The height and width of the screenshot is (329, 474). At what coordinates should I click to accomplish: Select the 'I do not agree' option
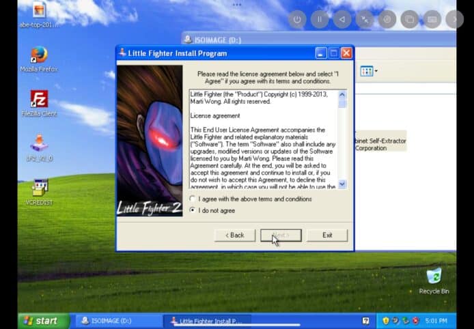(193, 211)
